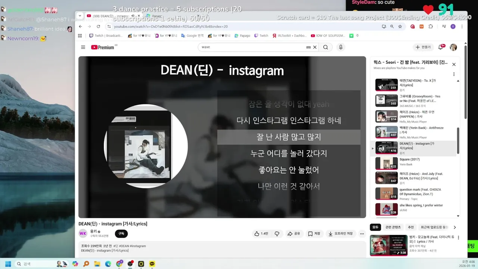Screen dimensions: 478x269
Task: Open File Explorer from taskbar
Action: pos(97,264)
